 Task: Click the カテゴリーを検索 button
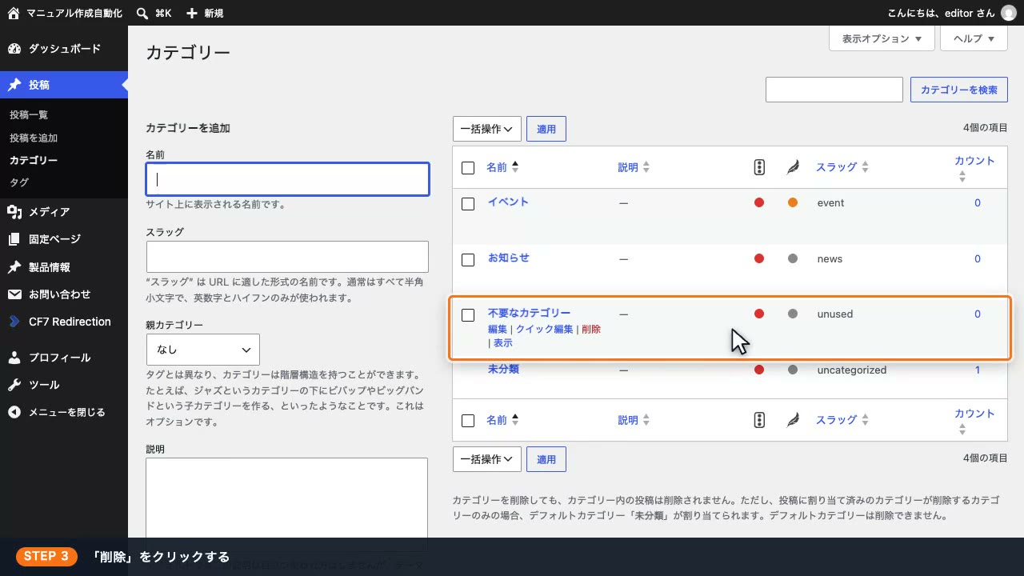pos(959,90)
